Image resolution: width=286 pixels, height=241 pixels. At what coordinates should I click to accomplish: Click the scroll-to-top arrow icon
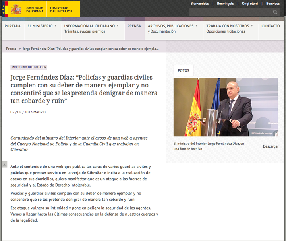pyautogui.click(x=4, y=165)
